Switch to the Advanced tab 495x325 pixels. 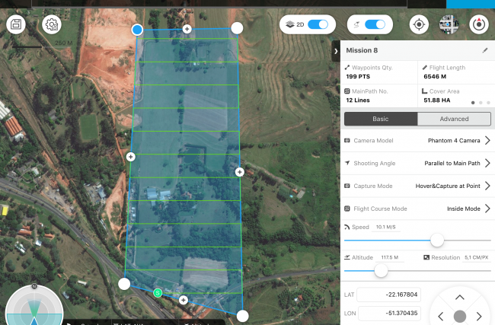coord(454,119)
